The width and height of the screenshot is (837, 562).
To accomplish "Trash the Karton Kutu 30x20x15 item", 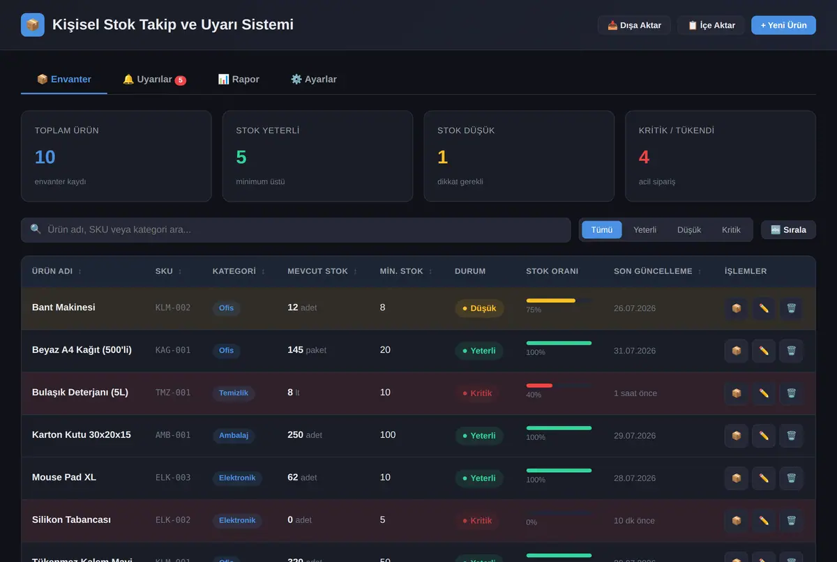I will pos(791,436).
